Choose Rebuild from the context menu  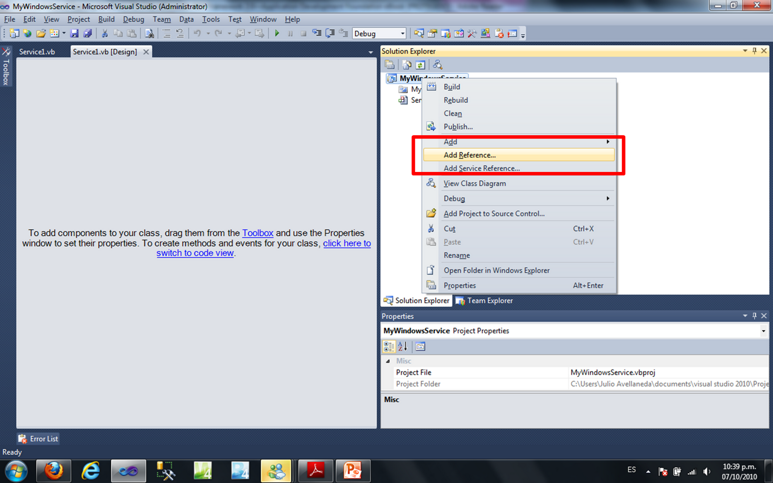pos(455,100)
